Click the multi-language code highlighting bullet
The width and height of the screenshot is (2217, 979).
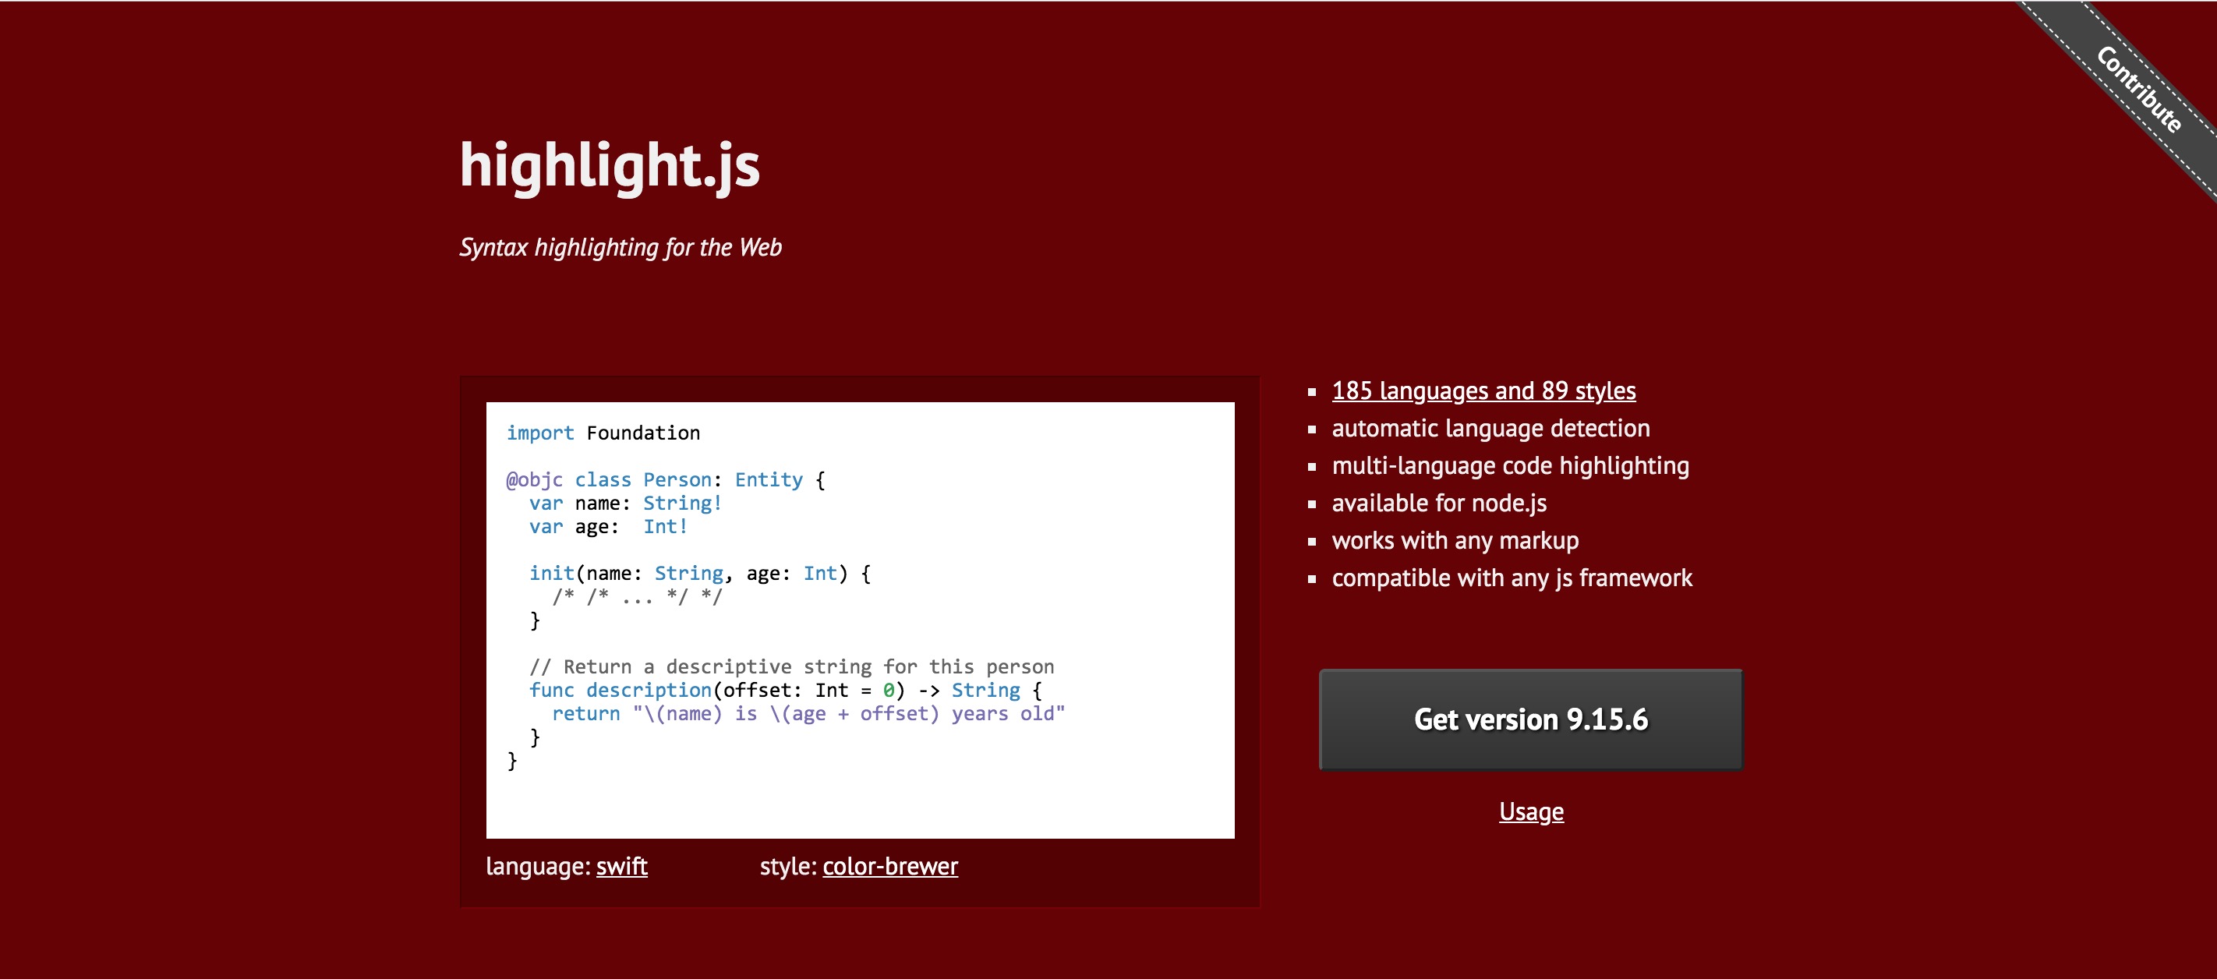pos(1509,465)
